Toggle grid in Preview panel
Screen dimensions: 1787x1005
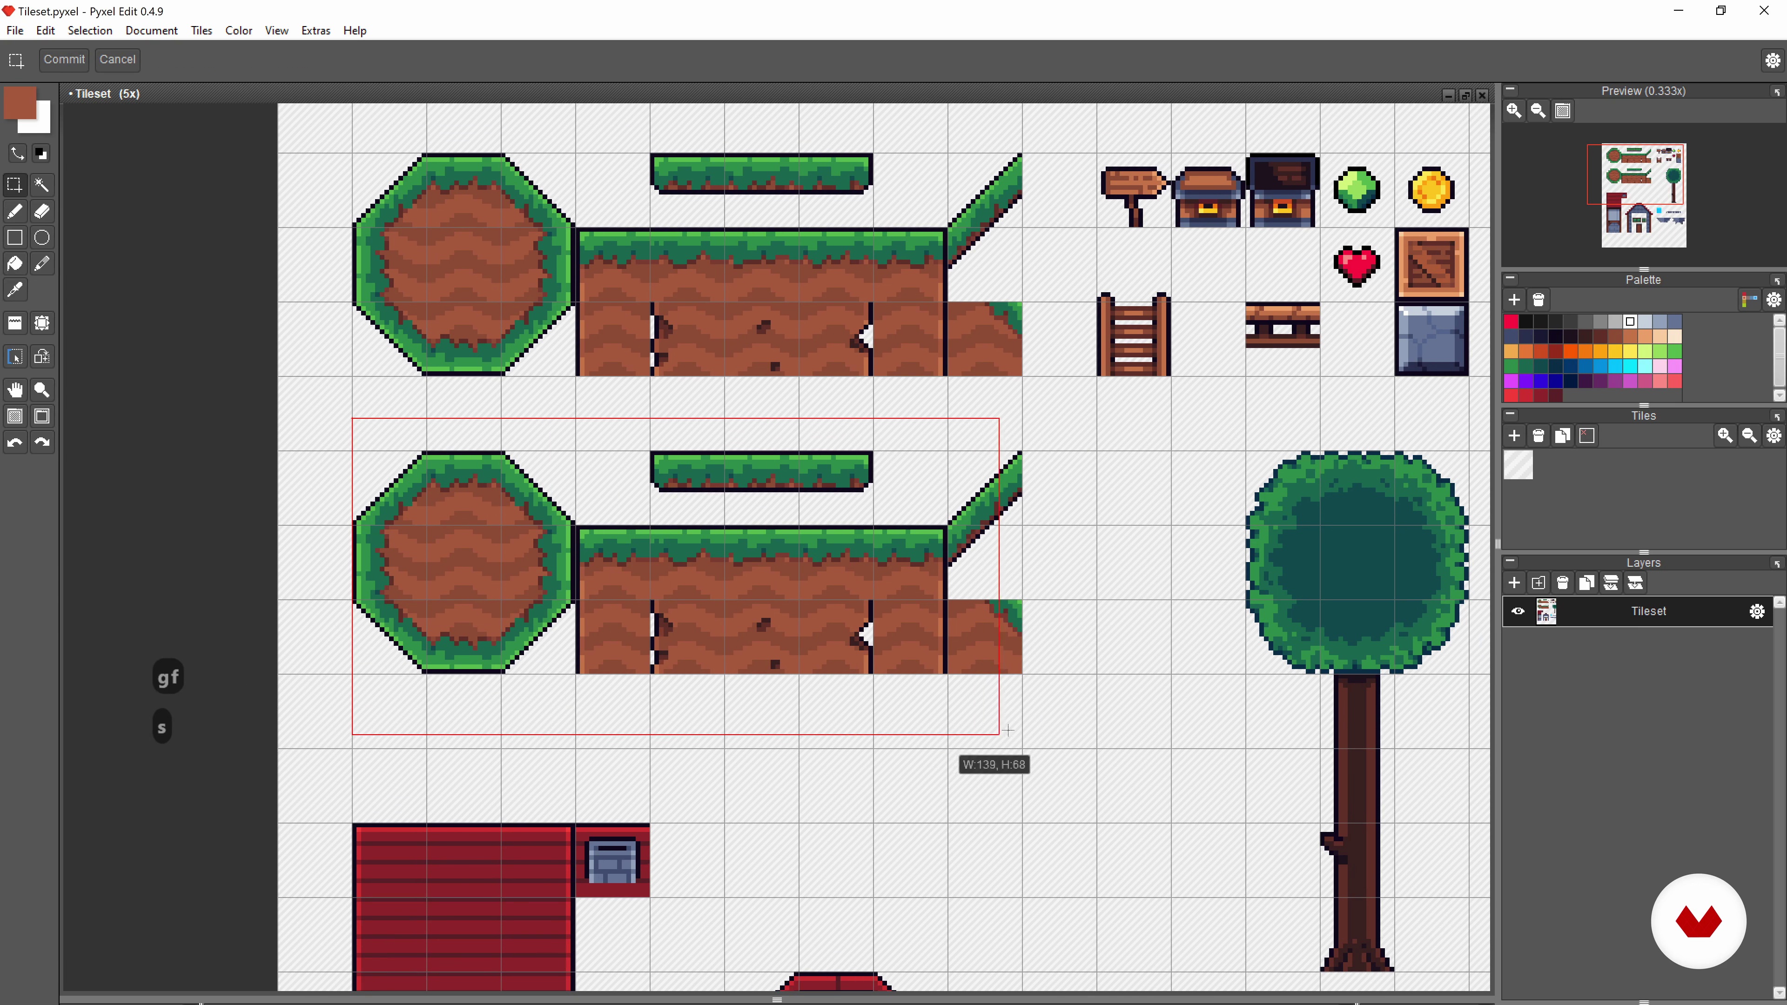(x=1562, y=111)
